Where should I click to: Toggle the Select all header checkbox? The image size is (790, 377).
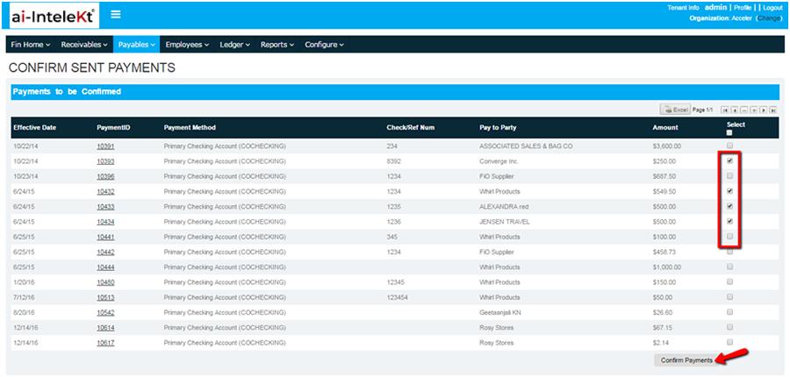tap(729, 133)
